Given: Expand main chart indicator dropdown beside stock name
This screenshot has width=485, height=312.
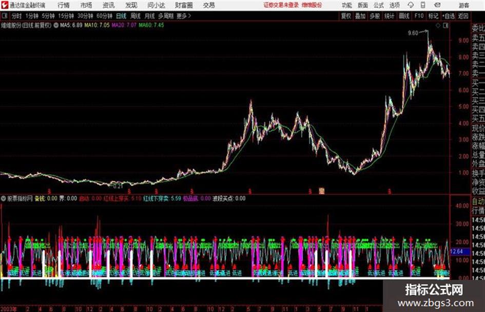Looking at the screenshot, I should (x=56, y=25).
